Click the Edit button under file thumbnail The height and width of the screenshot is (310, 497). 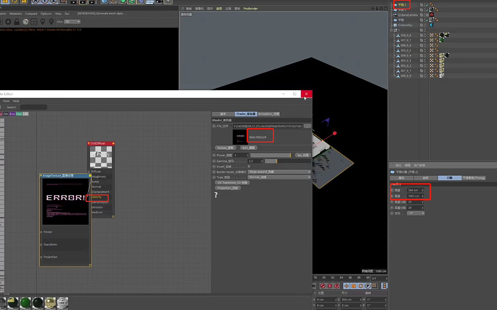click(x=248, y=148)
